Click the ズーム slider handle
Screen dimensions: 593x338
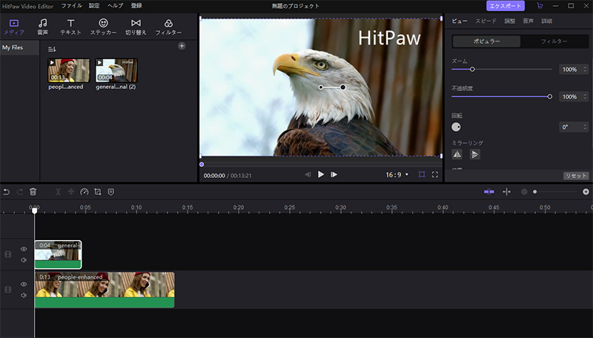point(472,69)
